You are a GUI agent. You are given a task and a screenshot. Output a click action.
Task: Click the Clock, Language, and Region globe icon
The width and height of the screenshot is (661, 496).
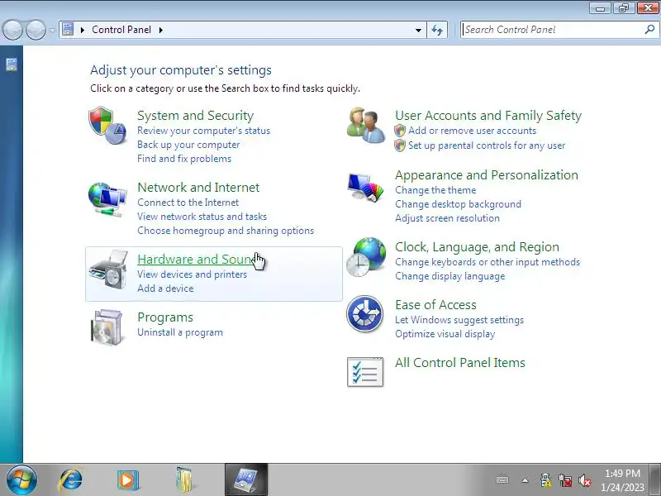click(x=366, y=257)
